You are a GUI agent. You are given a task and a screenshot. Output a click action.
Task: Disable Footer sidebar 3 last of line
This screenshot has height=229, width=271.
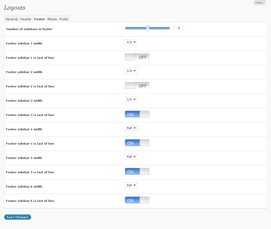tap(137, 114)
